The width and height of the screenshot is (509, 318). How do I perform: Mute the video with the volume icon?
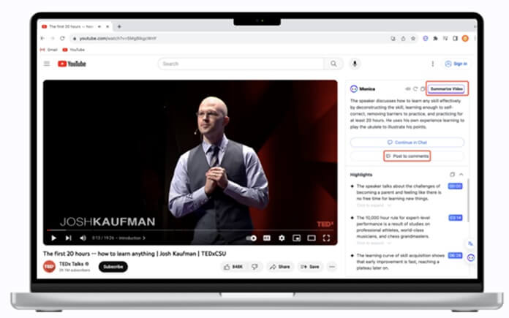(83, 238)
